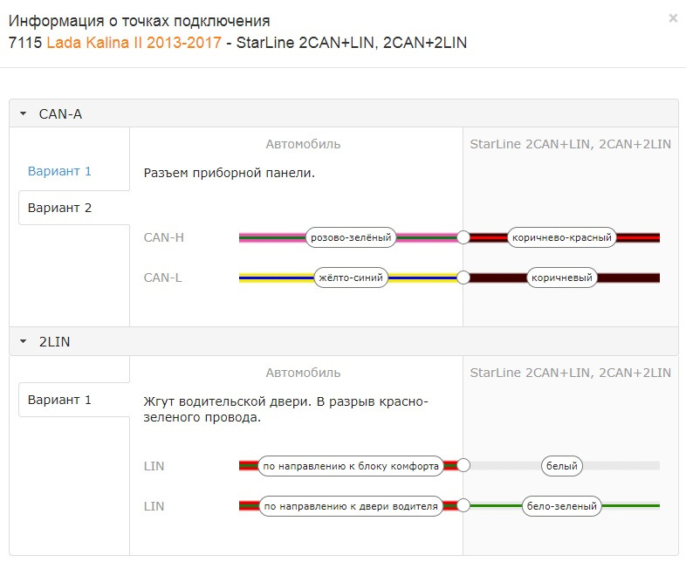The width and height of the screenshot is (686, 562).
Task: Click the first LIN wire connection node
Action: [463, 465]
